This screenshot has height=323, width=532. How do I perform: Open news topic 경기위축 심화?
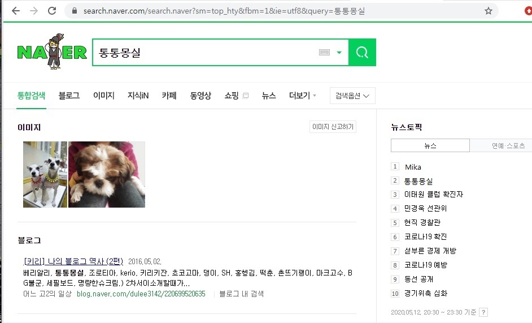(426, 293)
